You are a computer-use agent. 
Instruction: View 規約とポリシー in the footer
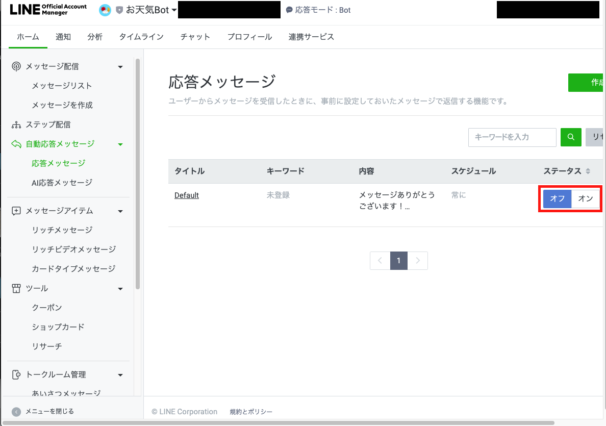click(x=250, y=411)
